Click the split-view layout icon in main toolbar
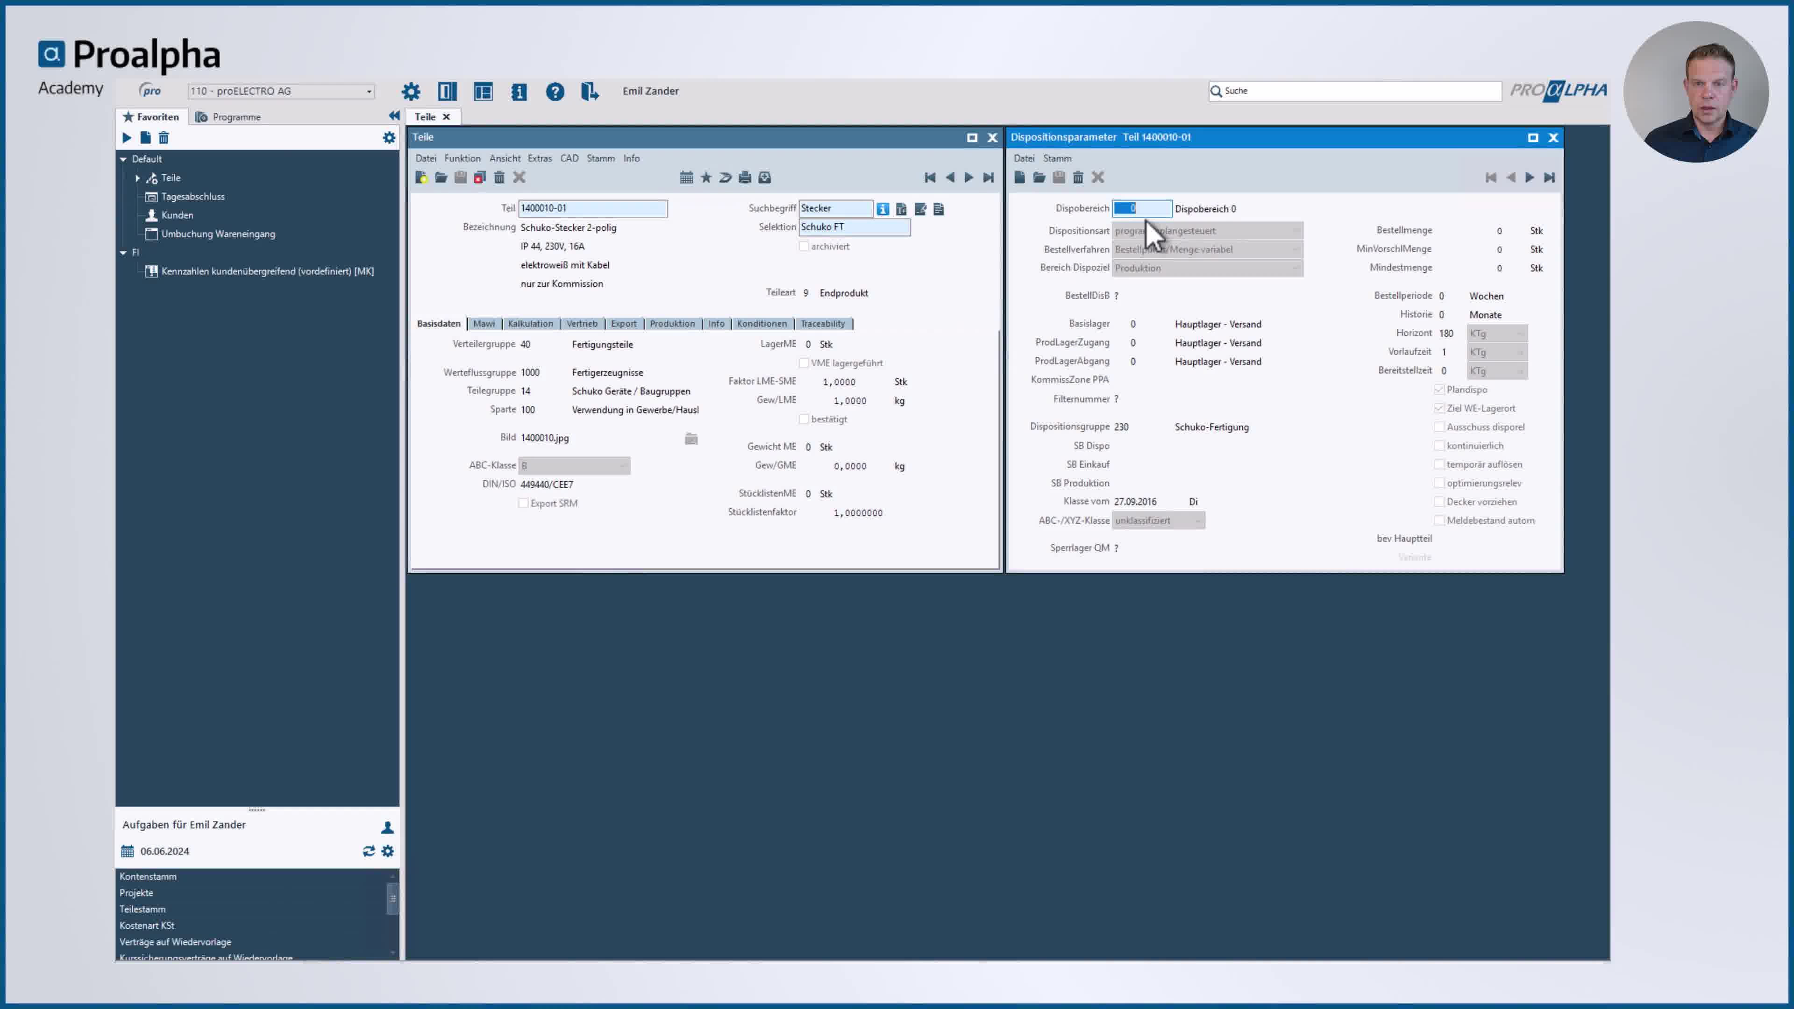The width and height of the screenshot is (1794, 1009). pyautogui.click(x=447, y=91)
